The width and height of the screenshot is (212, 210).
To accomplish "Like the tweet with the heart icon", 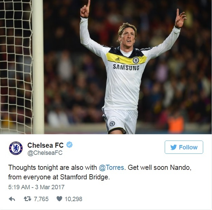I will click(59, 199).
